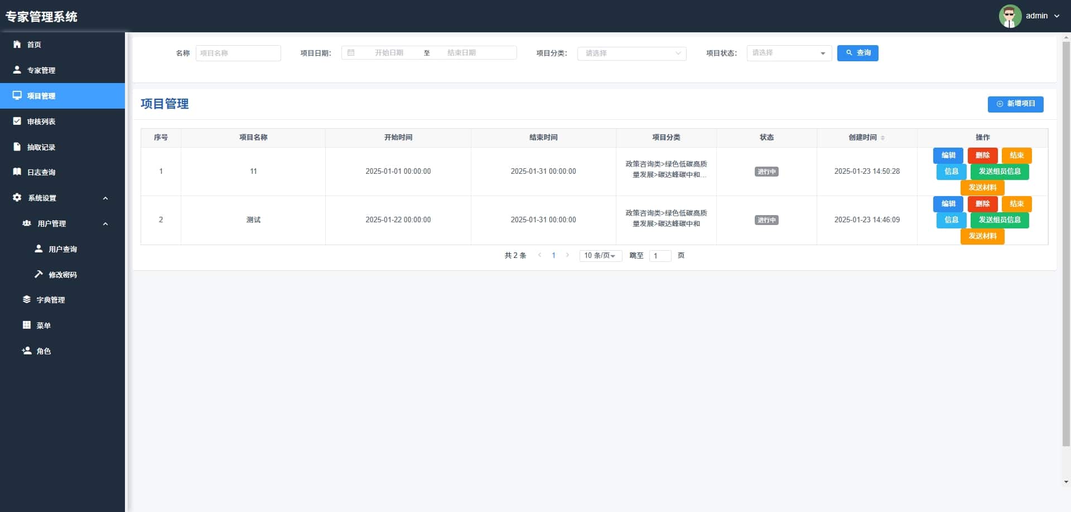
Task: Click 发送材料 for project 11
Action: (982, 188)
